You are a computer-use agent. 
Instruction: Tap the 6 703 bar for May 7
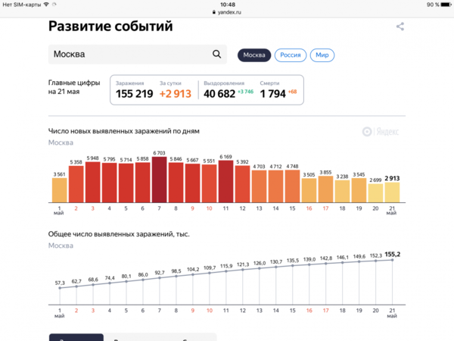coord(159,180)
